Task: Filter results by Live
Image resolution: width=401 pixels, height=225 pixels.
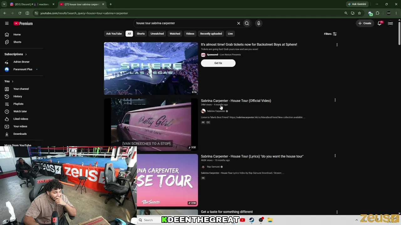Action: [230, 34]
